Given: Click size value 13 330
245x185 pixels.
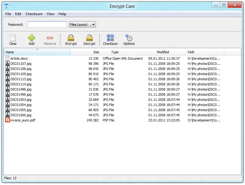Looking at the screenshot, I should click(x=94, y=58).
